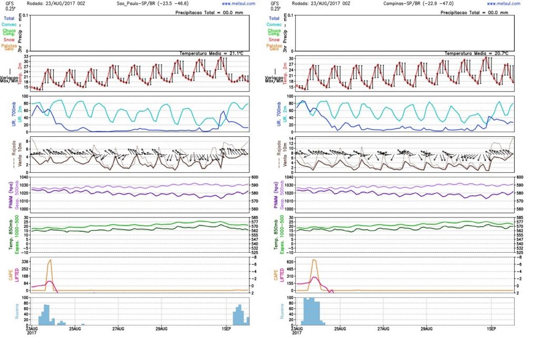Click the CAPE orange peak in Campinas chart

(314, 261)
